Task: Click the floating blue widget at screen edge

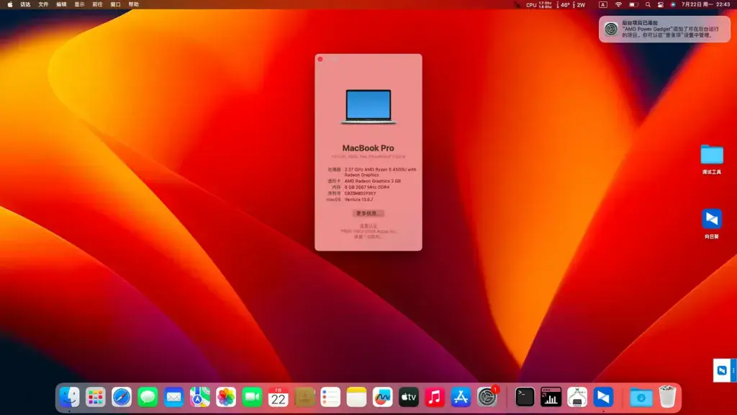Action: point(724,370)
